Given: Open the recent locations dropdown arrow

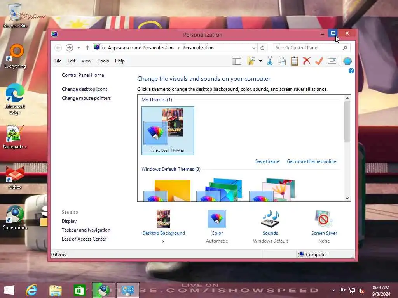Looking at the screenshot, I should [79, 48].
